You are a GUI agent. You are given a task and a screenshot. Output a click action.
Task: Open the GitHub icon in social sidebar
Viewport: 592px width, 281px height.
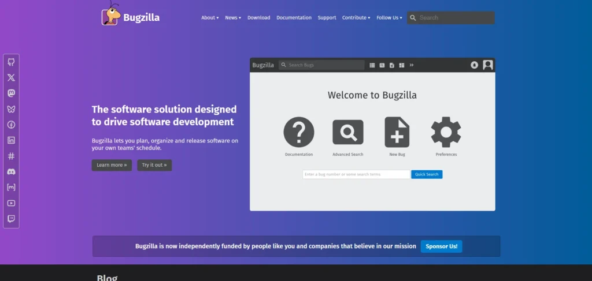[x=12, y=62]
